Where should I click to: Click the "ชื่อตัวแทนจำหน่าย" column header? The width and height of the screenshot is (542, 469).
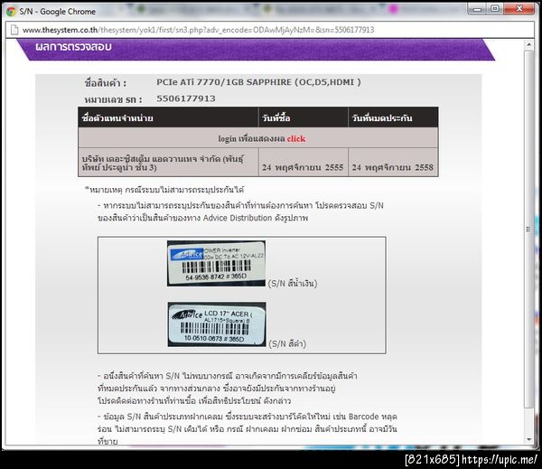click(x=168, y=117)
